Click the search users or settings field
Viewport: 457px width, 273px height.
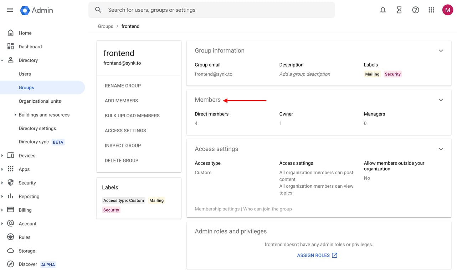point(214,10)
